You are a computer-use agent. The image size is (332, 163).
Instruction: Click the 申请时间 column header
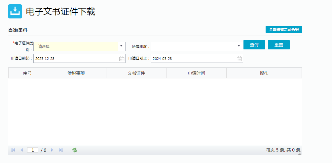coord(196,73)
